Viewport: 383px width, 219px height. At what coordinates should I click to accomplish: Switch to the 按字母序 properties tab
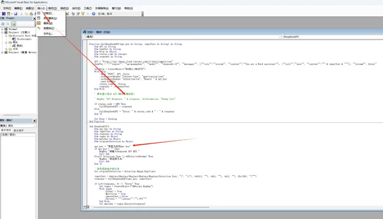click(6, 130)
